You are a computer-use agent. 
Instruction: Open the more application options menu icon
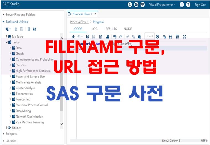tap(182, 5)
